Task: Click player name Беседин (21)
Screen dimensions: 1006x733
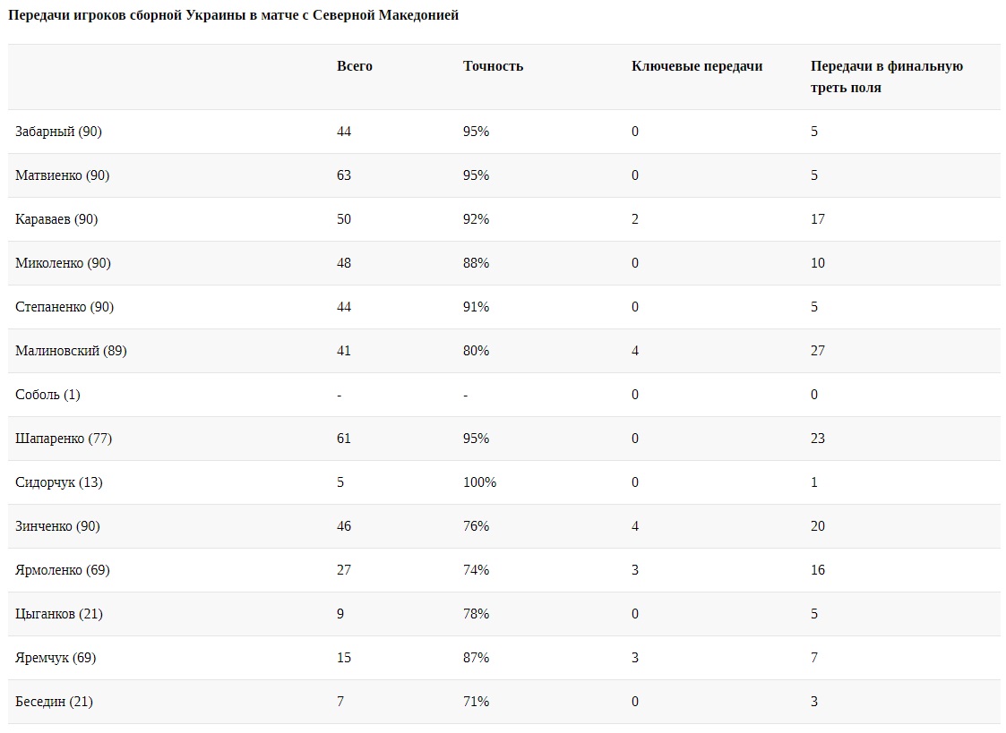Action: tap(54, 702)
